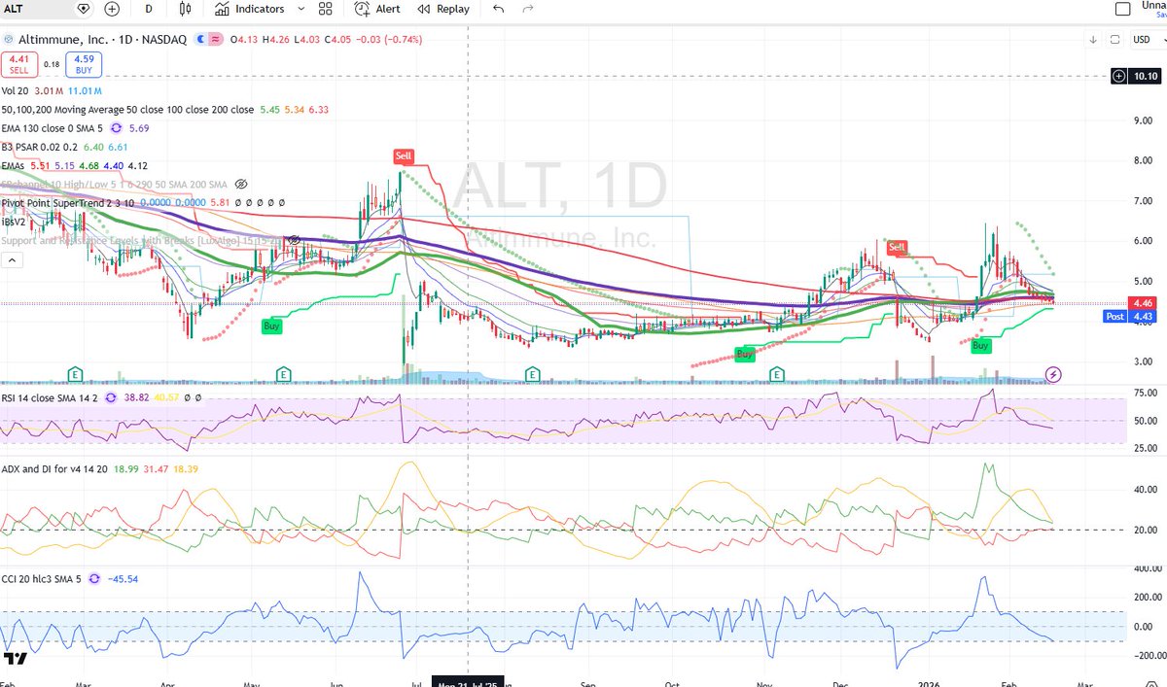Click the lightning bolt icon near the volume bars
The height and width of the screenshot is (687, 1167).
tap(1053, 374)
